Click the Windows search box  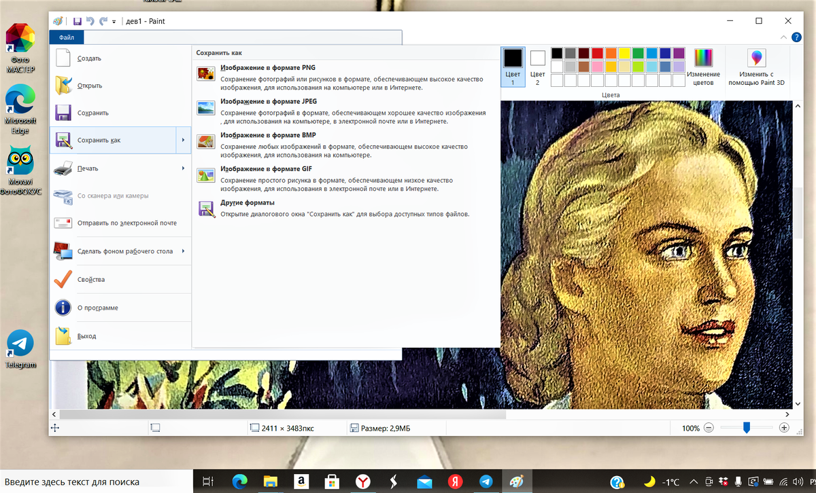click(97, 481)
